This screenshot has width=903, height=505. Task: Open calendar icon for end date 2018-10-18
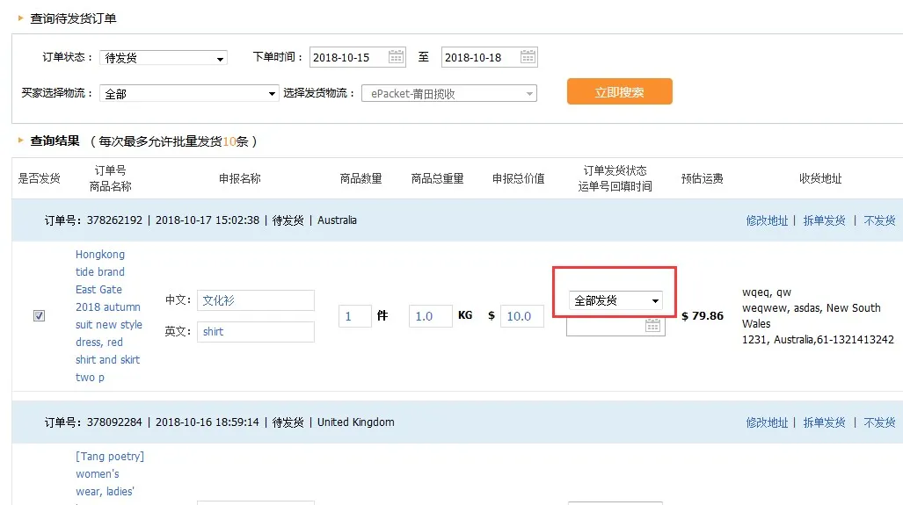[528, 57]
